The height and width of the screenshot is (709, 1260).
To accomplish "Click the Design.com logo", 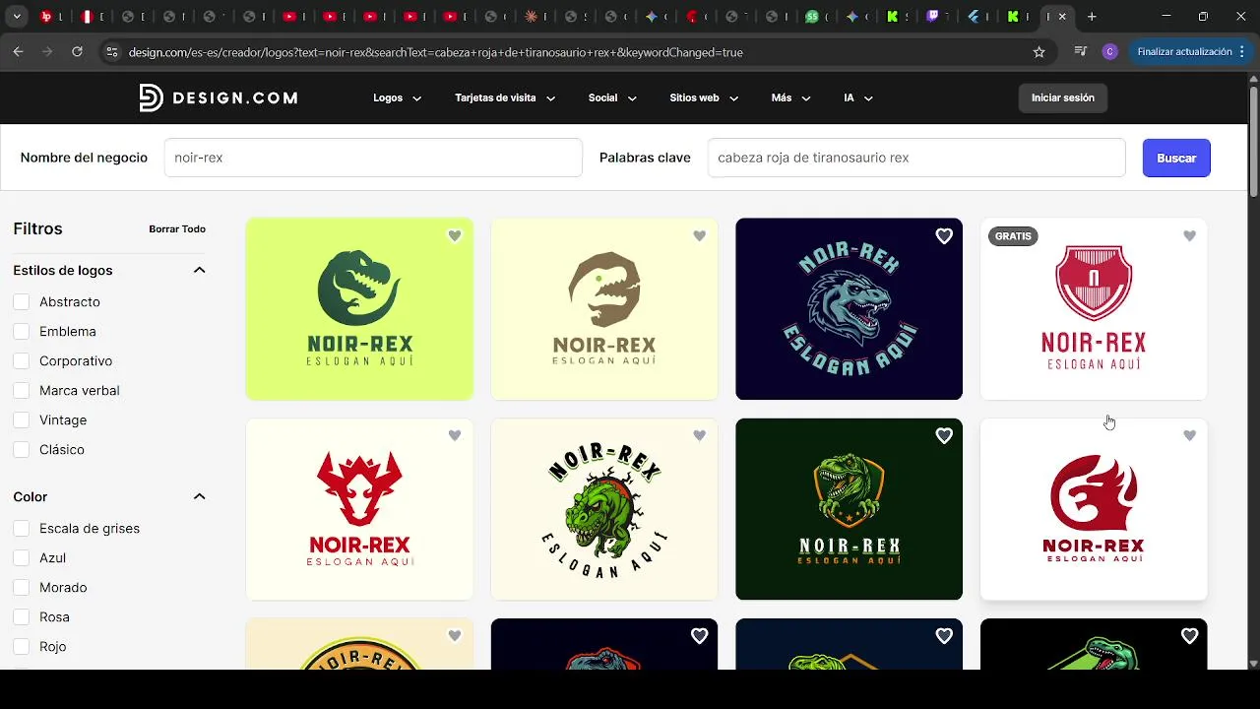I will tap(219, 97).
